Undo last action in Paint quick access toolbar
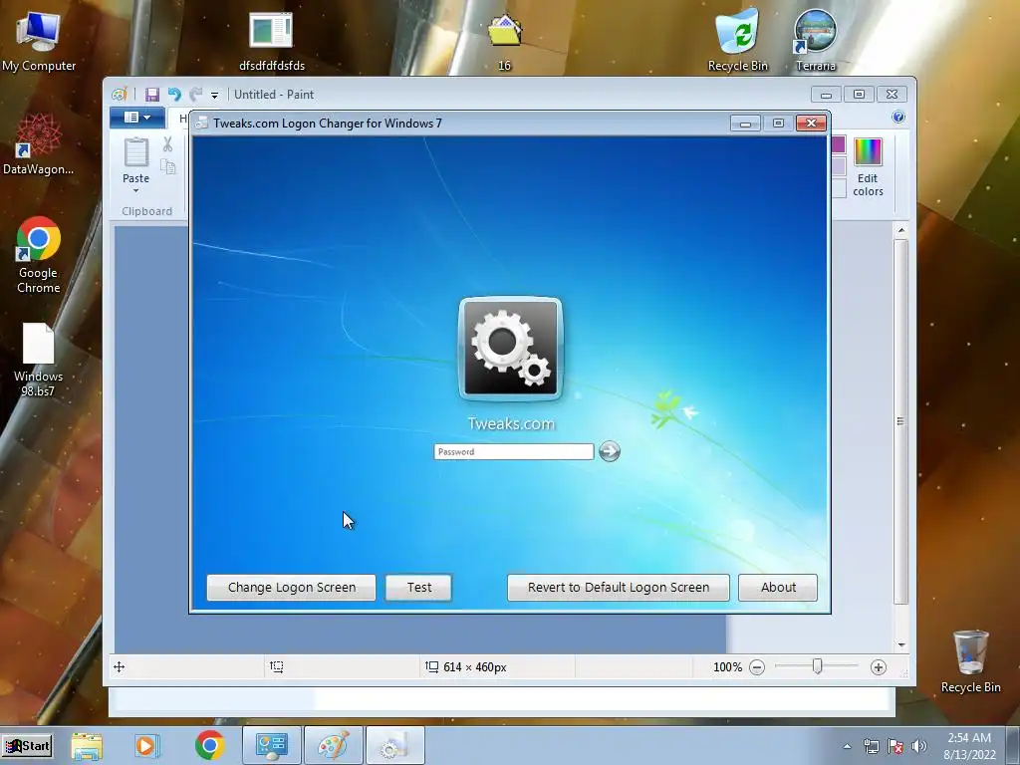The height and width of the screenshot is (765, 1020). pyautogui.click(x=174, y=95)
